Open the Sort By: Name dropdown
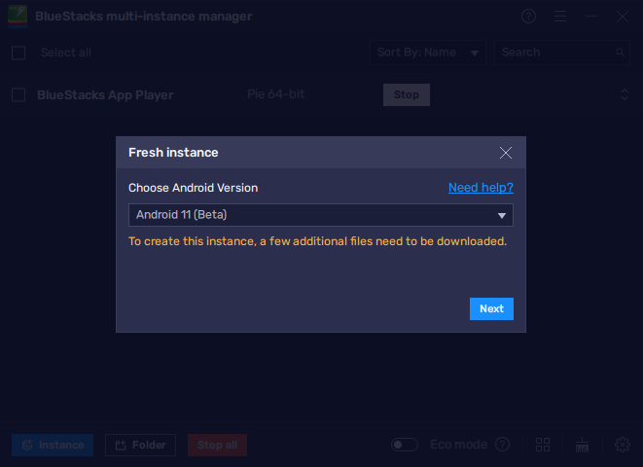The height and width of the screenshot is (467, 643). click(428, 53)
